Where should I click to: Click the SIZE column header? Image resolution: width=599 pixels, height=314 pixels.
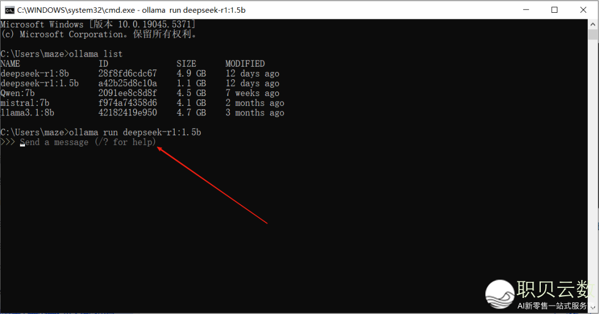186,63
